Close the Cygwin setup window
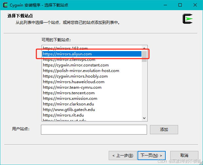Viewport: 203px width, 165px height. 195,5
